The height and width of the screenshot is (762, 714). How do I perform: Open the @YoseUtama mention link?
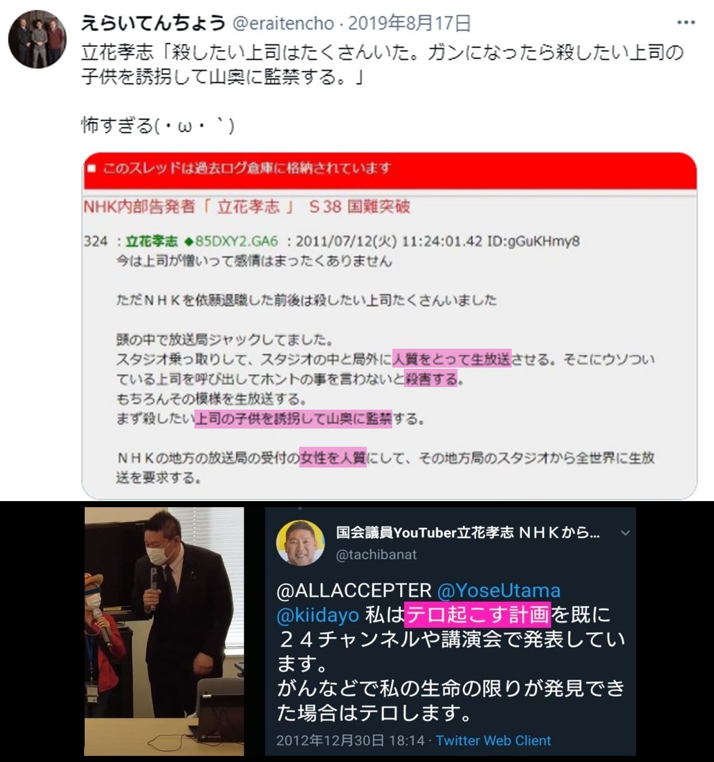tap(499, 590)
